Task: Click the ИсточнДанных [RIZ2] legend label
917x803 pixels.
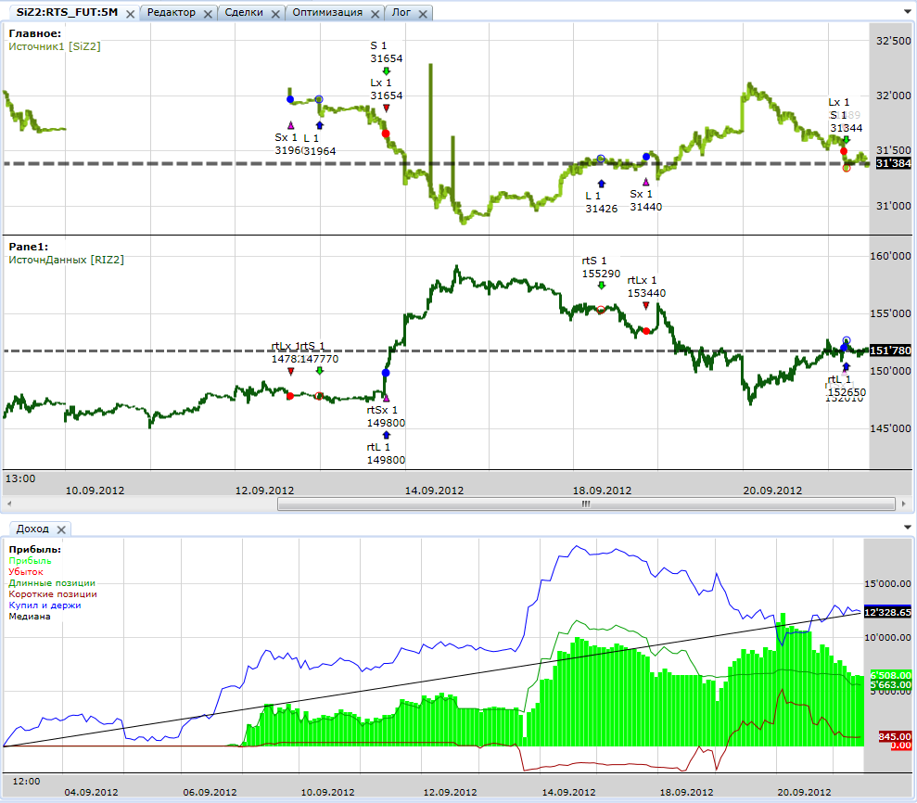Action: click(x=66, y=260)
